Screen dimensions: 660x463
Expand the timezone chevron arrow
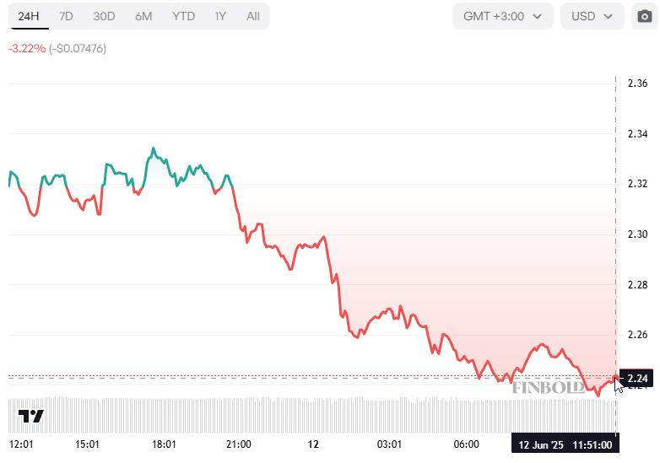pos(537,16)
